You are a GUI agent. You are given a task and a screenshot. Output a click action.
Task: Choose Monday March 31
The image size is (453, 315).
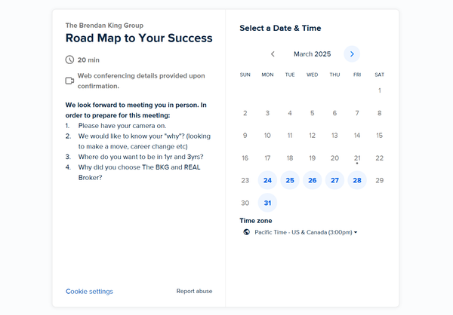tap(267, 203)
